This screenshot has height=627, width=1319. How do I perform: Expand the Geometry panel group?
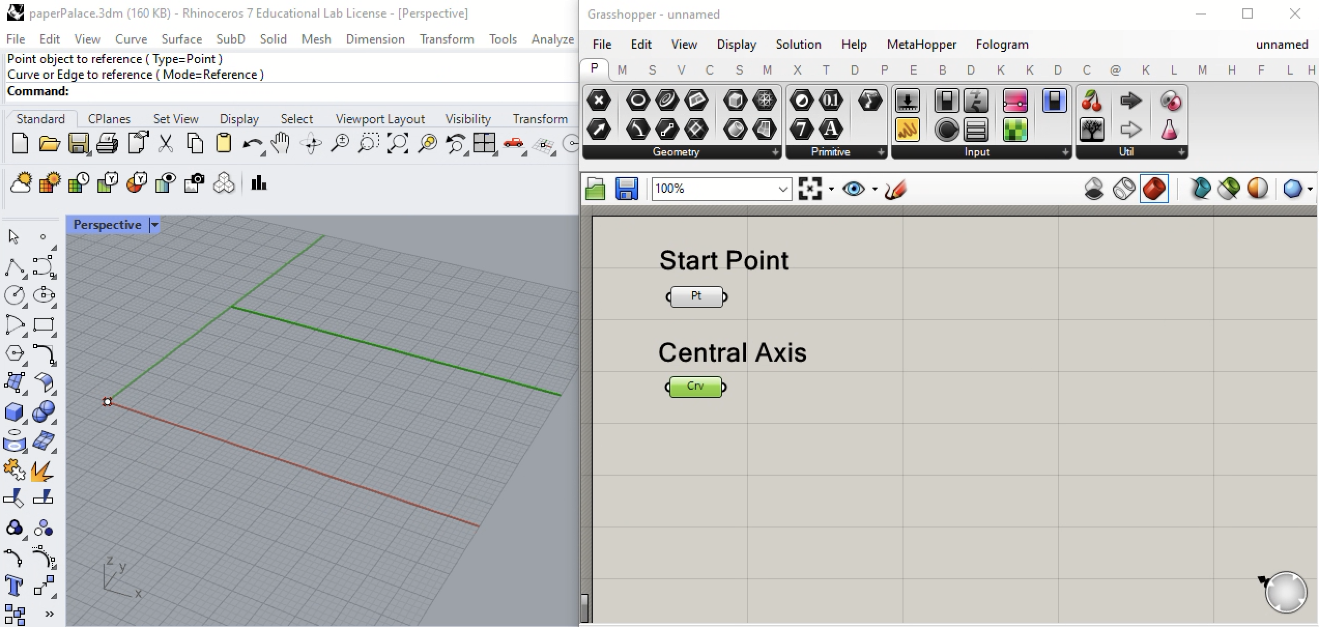coord(775,152)
